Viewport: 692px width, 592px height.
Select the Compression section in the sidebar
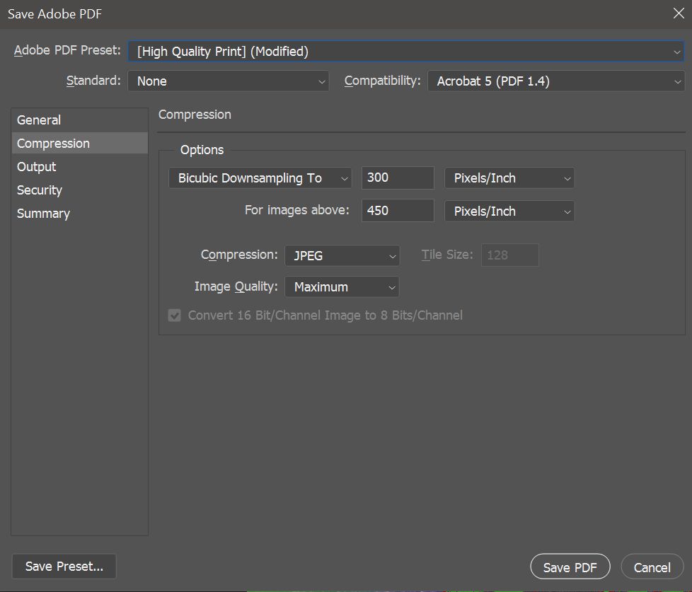point(79,144)
